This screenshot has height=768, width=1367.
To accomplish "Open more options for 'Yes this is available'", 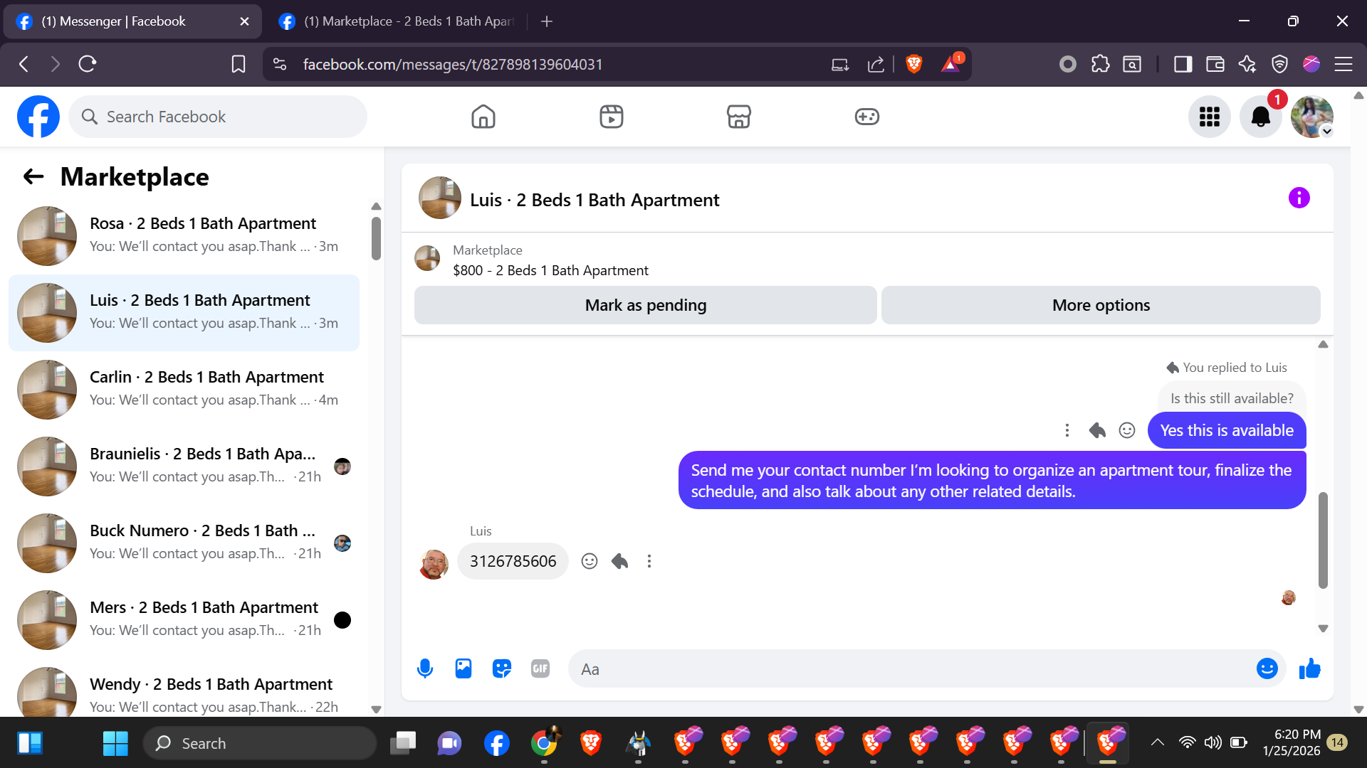I will (1067, 430).
